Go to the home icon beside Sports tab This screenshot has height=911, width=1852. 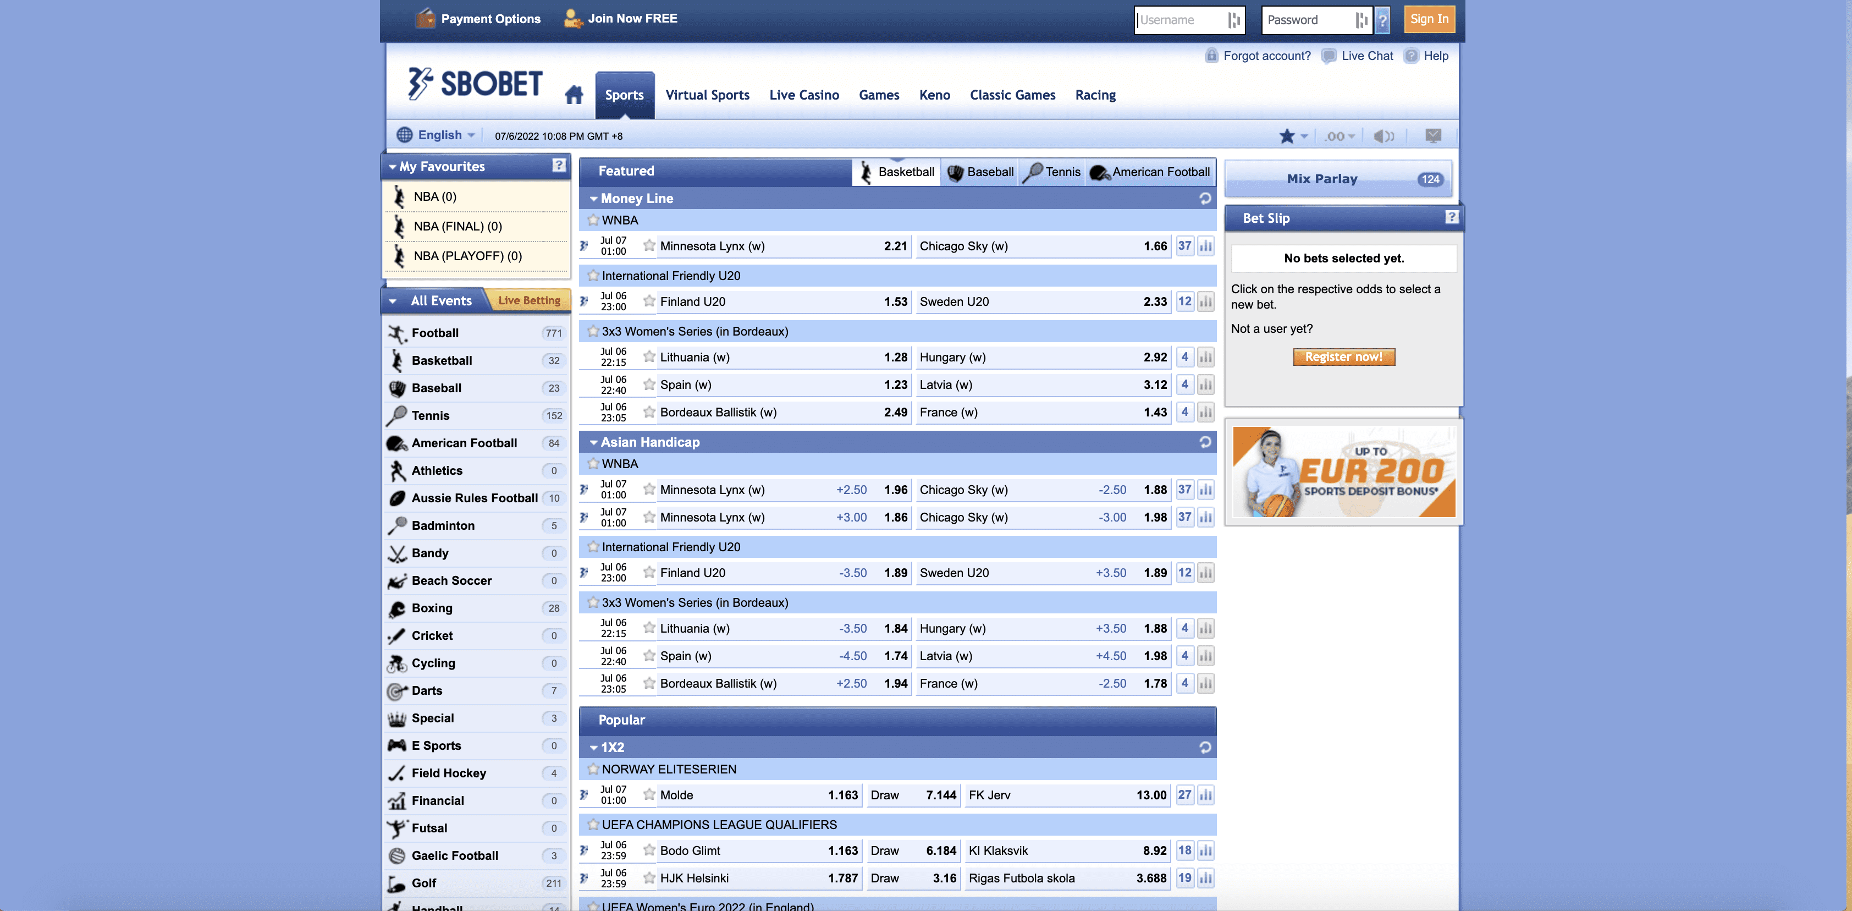[574, 95]
